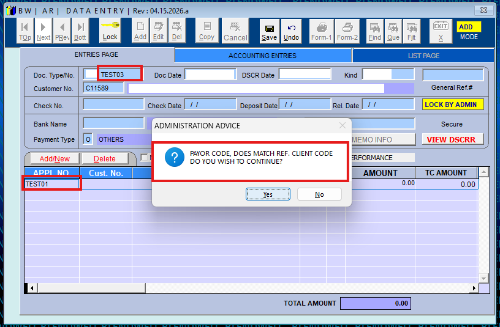Click the application icon in title bar
The height and width of the screenshot is (327, 500).
point(11,11)
